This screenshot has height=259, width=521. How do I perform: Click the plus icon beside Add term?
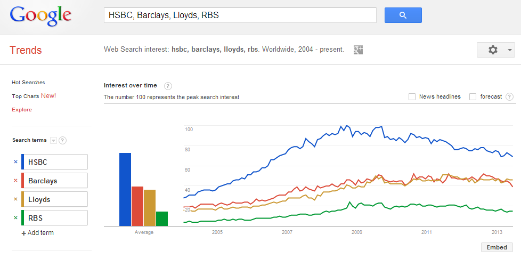click(x=23, y=233)
